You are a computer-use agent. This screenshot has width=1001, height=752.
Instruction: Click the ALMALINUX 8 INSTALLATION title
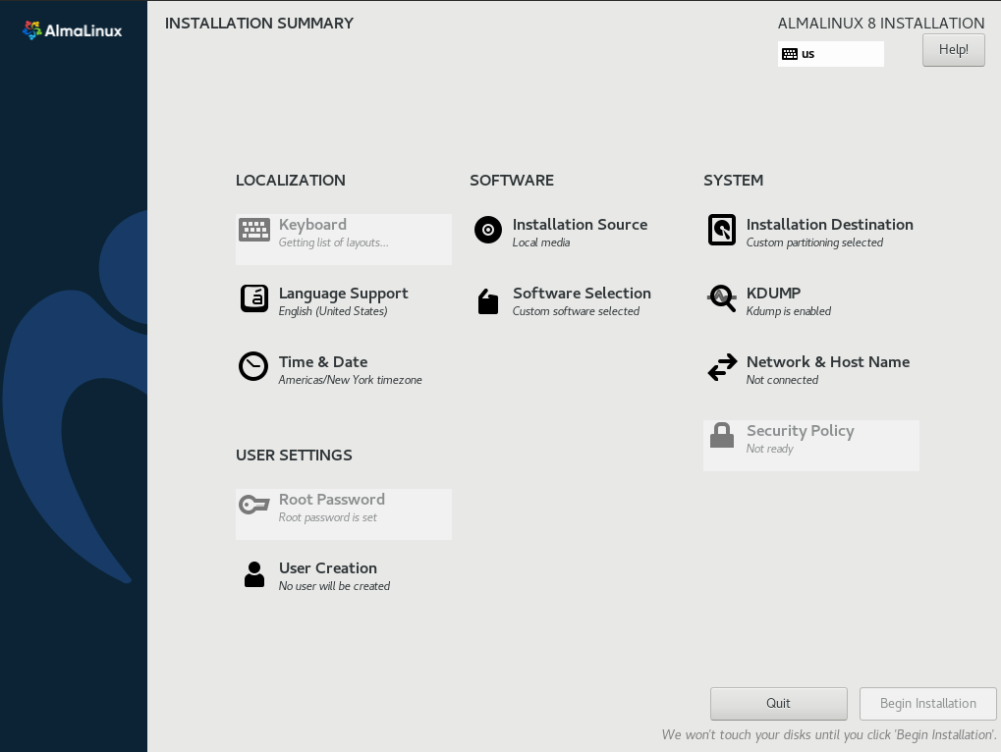pyautogui.click(x=881, y=24)
